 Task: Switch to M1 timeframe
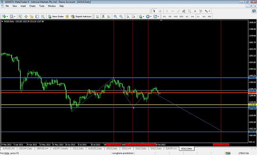click(x=164, y=16)
